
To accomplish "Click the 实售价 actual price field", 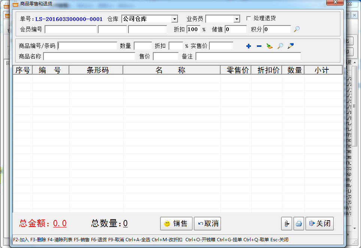I will click(x=221, y=46).
